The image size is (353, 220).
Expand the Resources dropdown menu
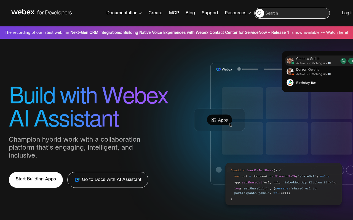[238, 13]
